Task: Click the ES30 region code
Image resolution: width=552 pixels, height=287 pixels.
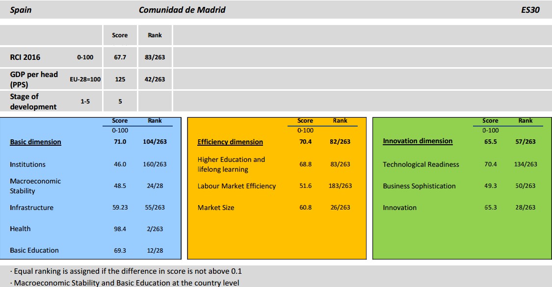Action: tap(530, 10)
